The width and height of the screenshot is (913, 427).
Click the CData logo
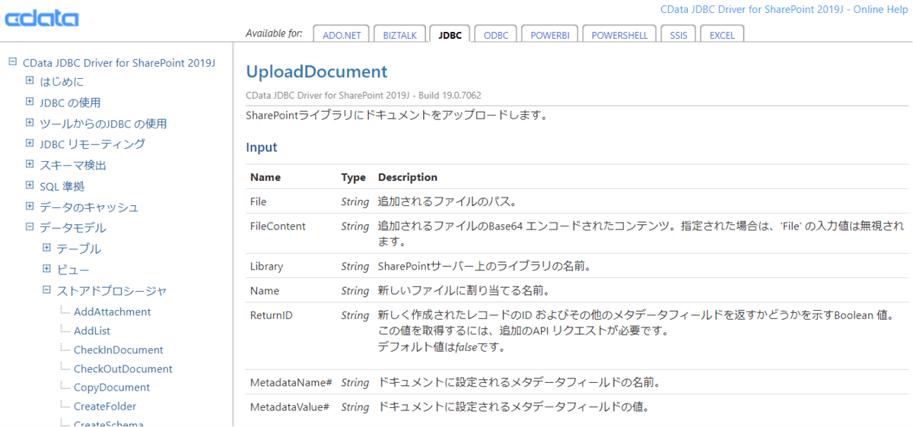pos(42,17)
